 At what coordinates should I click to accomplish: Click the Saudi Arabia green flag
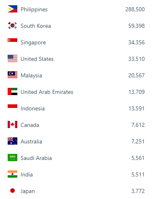click(12, 158)
